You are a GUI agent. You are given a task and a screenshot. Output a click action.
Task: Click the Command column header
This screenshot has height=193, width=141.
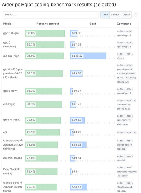tap(124, 24)
